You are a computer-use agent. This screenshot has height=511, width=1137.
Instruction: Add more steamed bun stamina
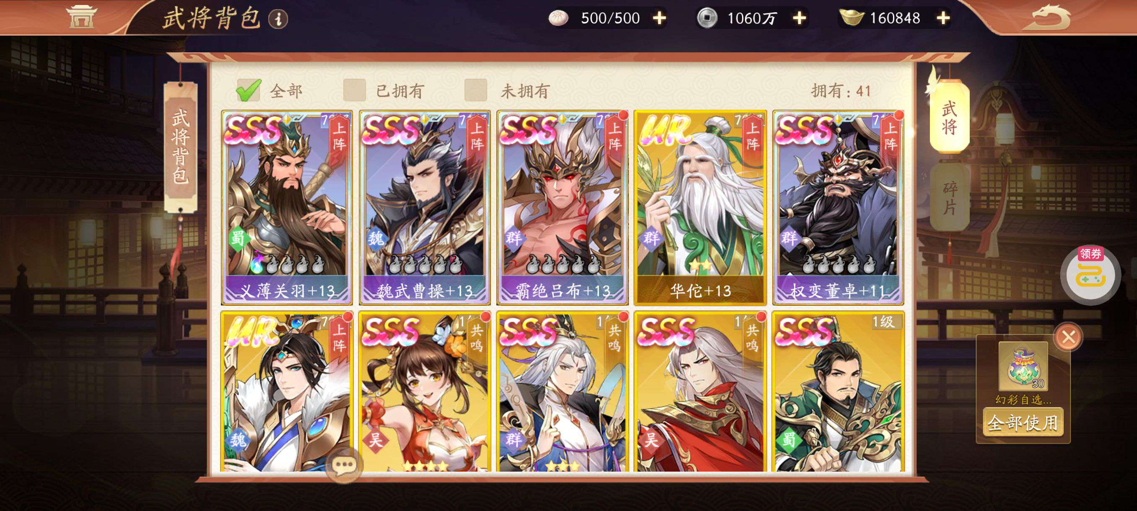tap(659, 18)
